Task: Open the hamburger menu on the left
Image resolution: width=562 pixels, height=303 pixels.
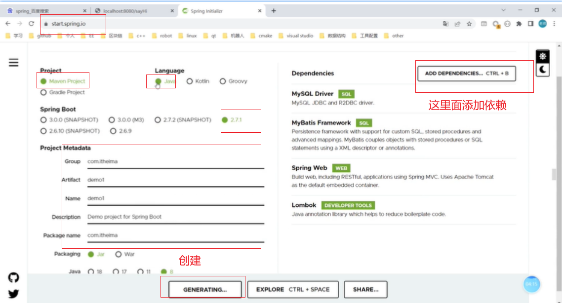Action: coord(13,62)
